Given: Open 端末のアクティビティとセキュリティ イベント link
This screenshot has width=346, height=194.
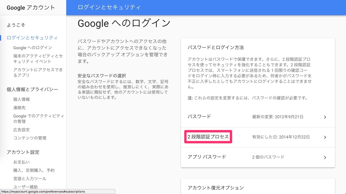Looking at the screenshot, I should coord(38,59).
